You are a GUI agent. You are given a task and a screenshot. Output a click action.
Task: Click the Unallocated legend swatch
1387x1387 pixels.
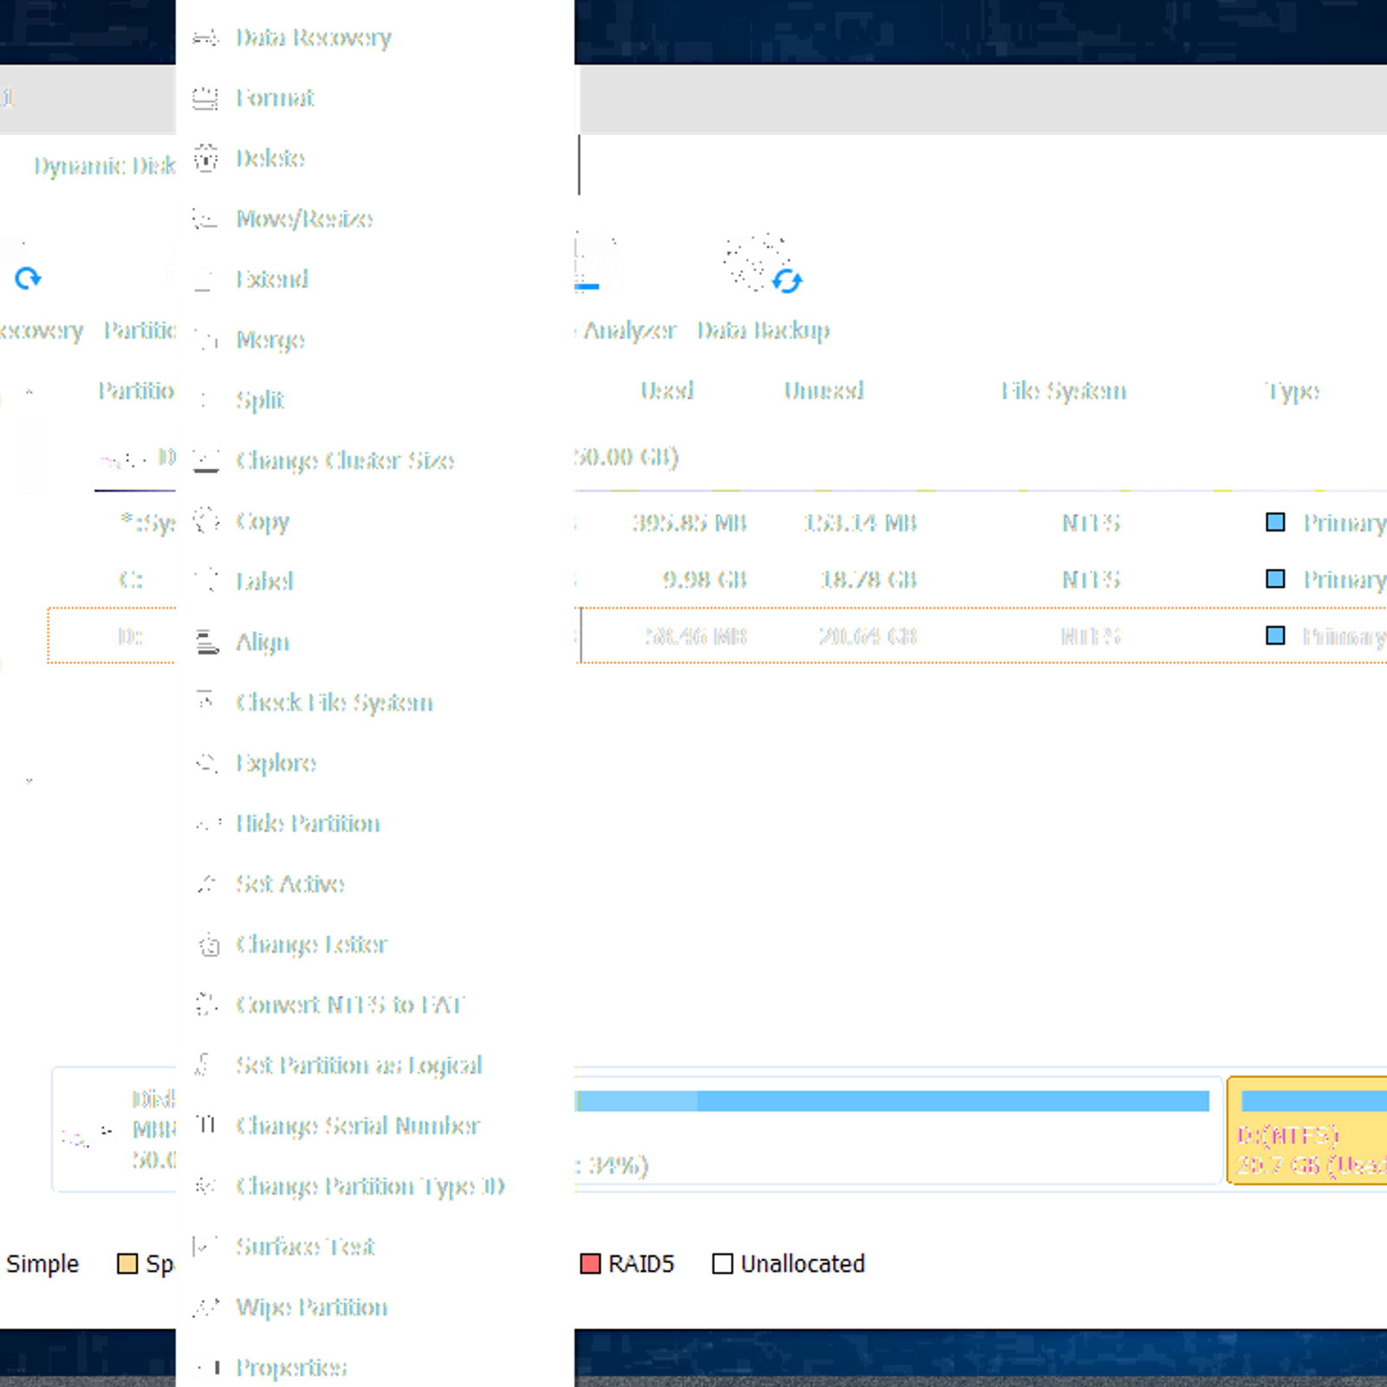point(722,1264)
